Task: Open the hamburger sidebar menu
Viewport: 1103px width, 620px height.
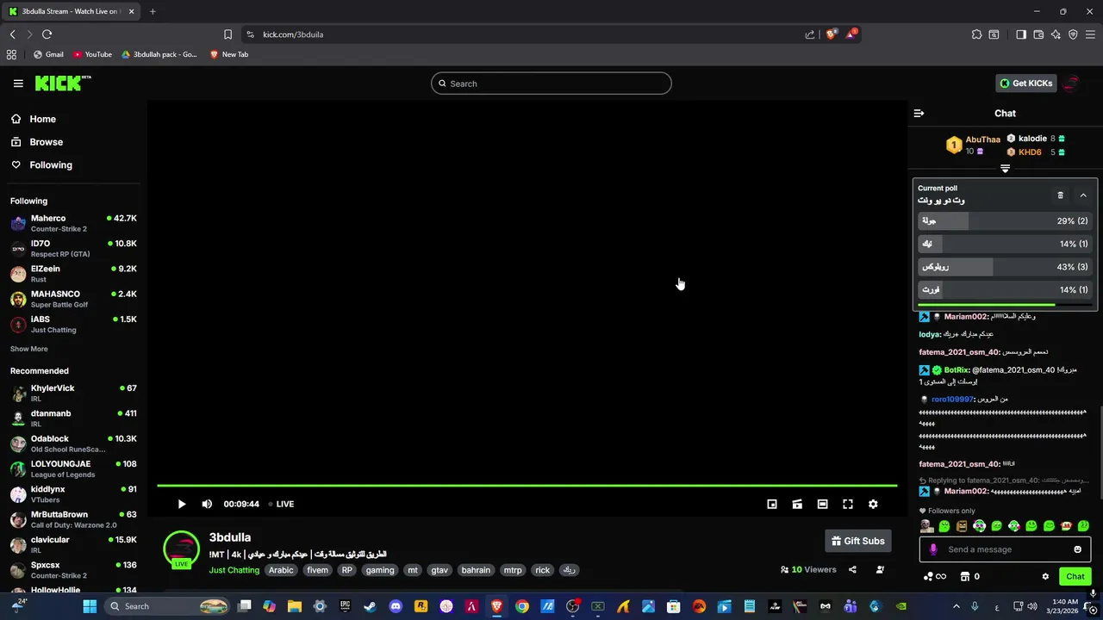Action: 18,84
